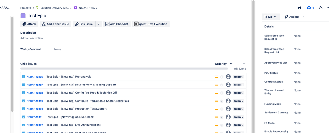Open NSDAT-12425 breadcrumb link
This screenshot has height=133, width=329.
point(88,8)
